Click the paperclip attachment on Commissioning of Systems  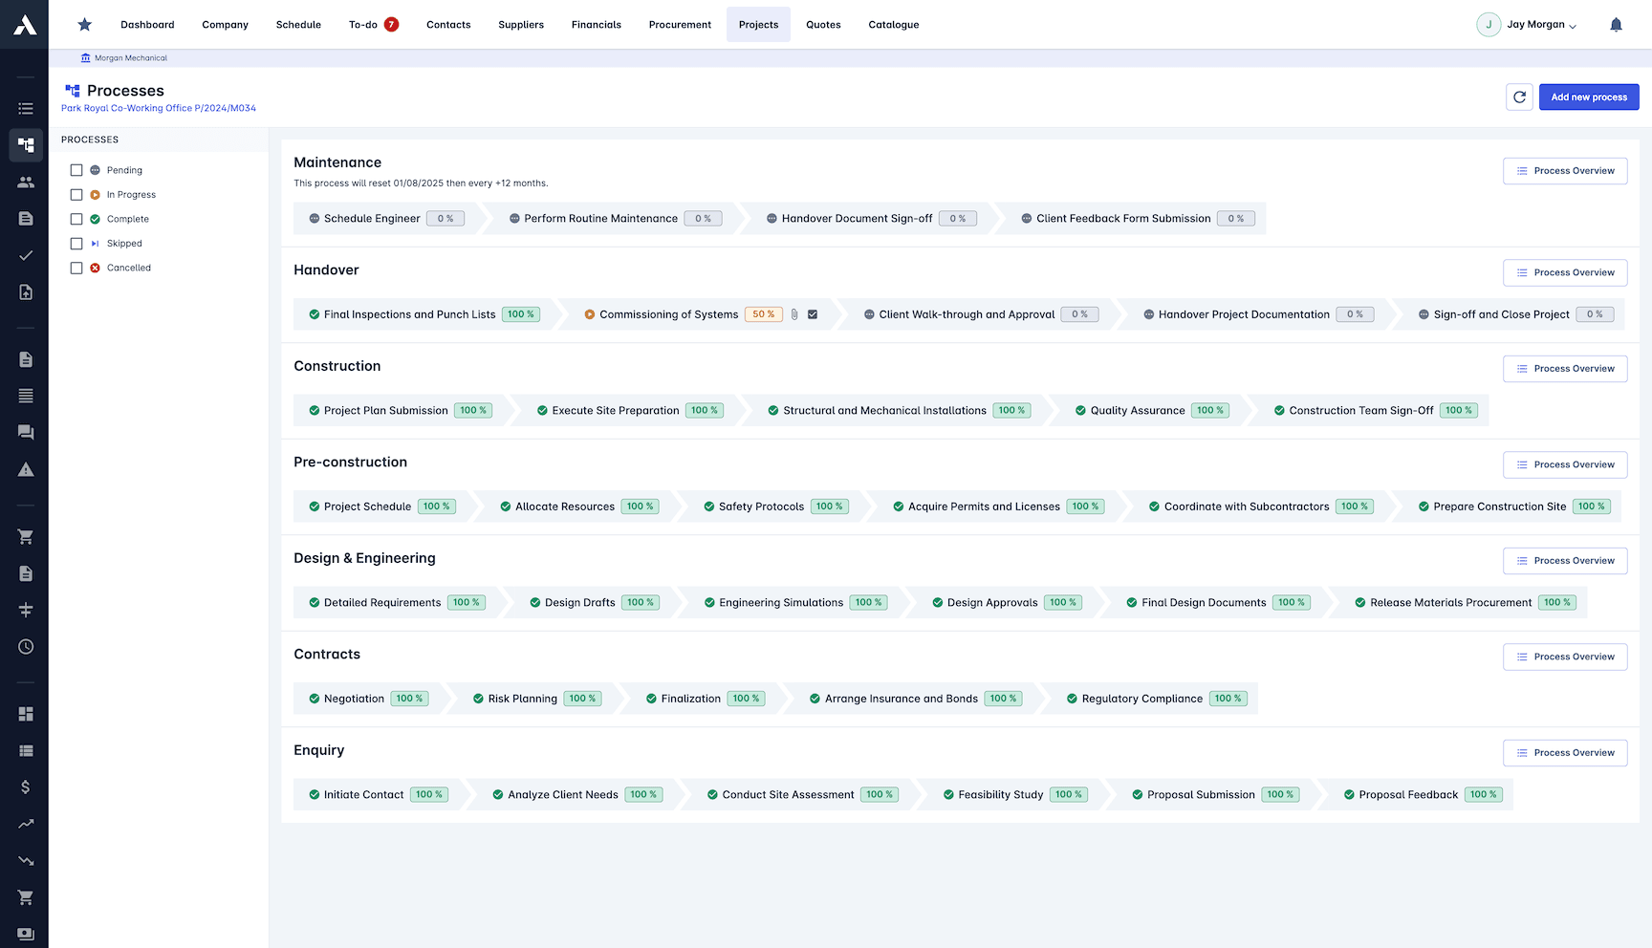tap(794, 313)
